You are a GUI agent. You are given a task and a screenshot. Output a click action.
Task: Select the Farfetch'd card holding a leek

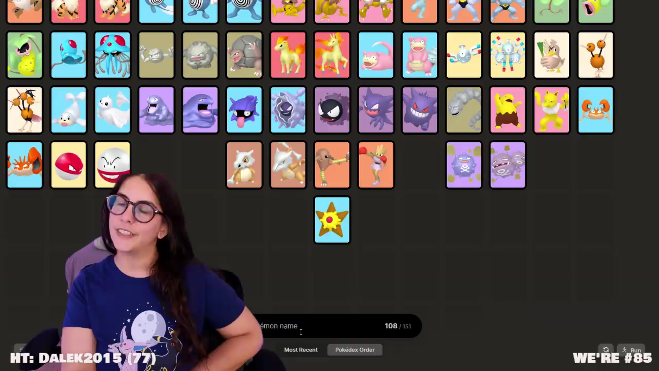[x=552, y=55]
